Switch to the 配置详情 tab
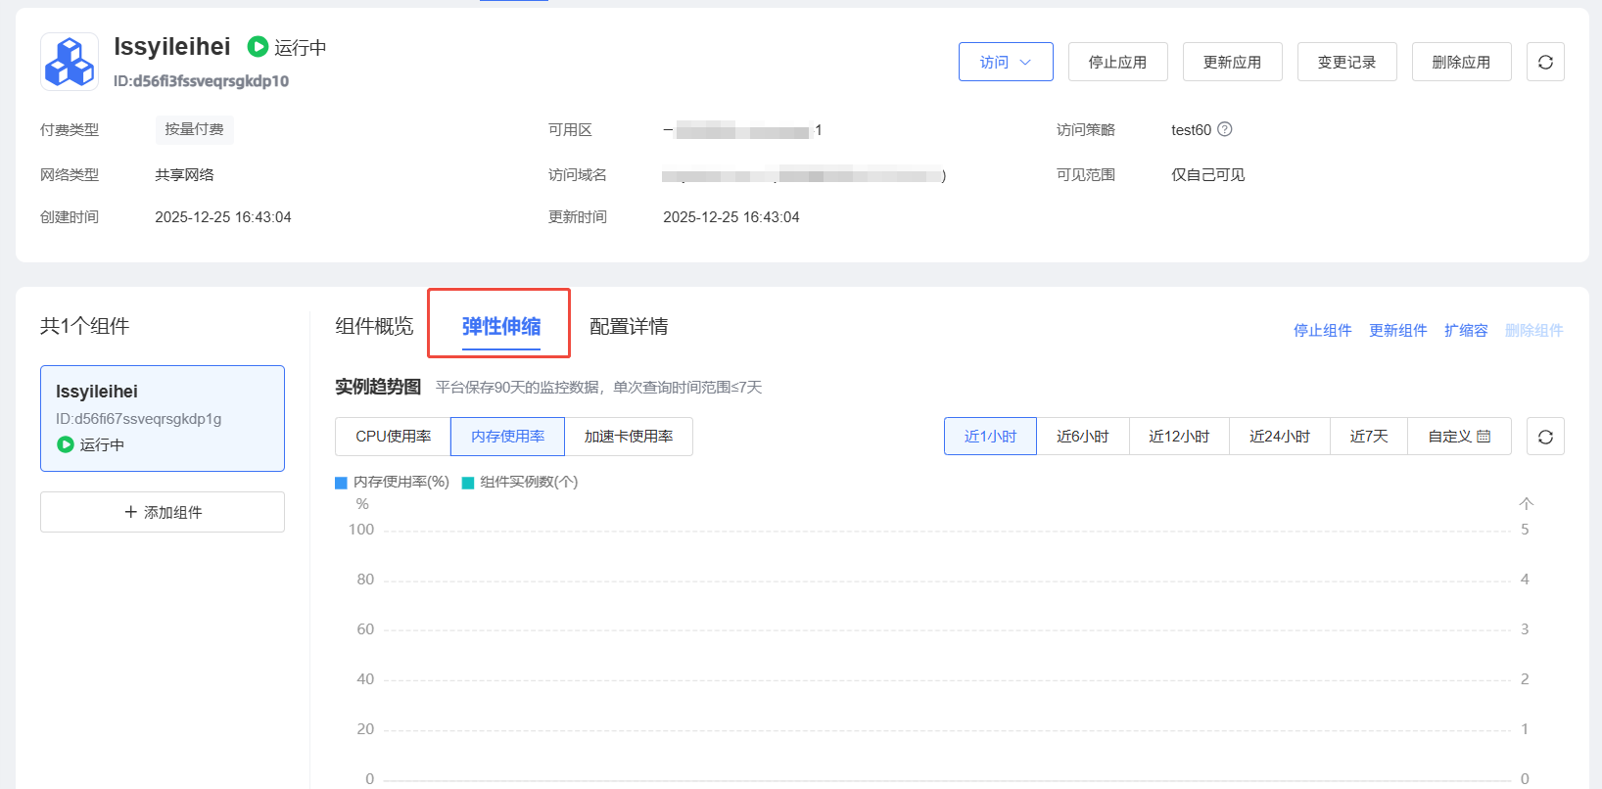Screen dimensions: 1602x789 [x=629, y=326]
